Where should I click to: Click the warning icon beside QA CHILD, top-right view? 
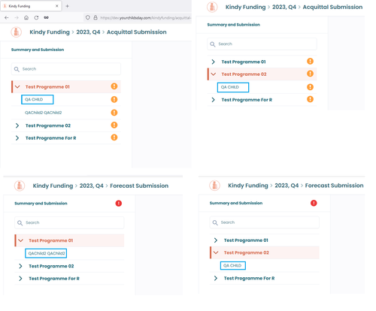coord(311,87)
